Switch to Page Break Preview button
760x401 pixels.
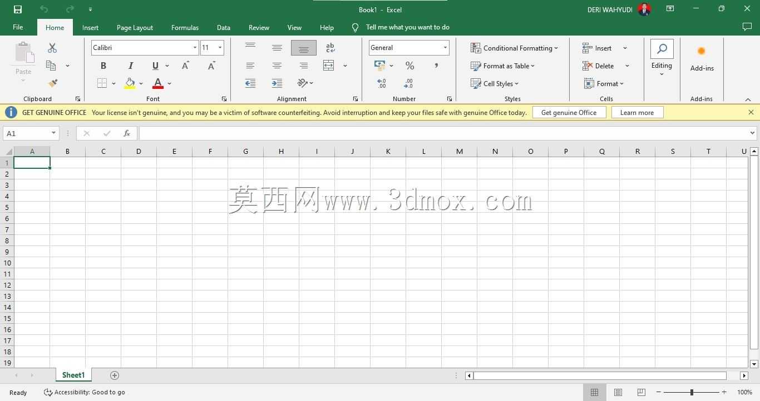(x=641, y=392)
